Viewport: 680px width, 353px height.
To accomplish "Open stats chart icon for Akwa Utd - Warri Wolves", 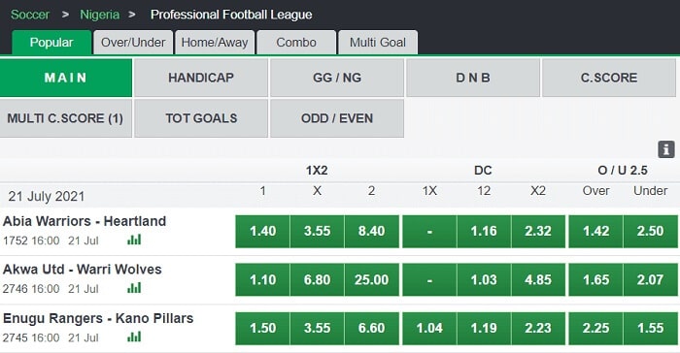I will point(134,288).
